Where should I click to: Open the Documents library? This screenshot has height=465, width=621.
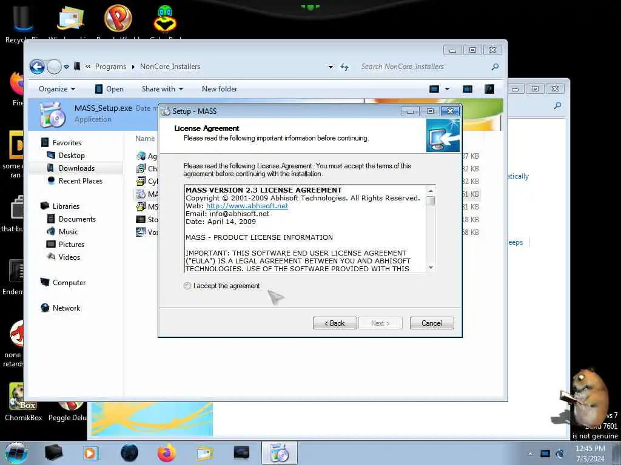[x=77, y=219]
